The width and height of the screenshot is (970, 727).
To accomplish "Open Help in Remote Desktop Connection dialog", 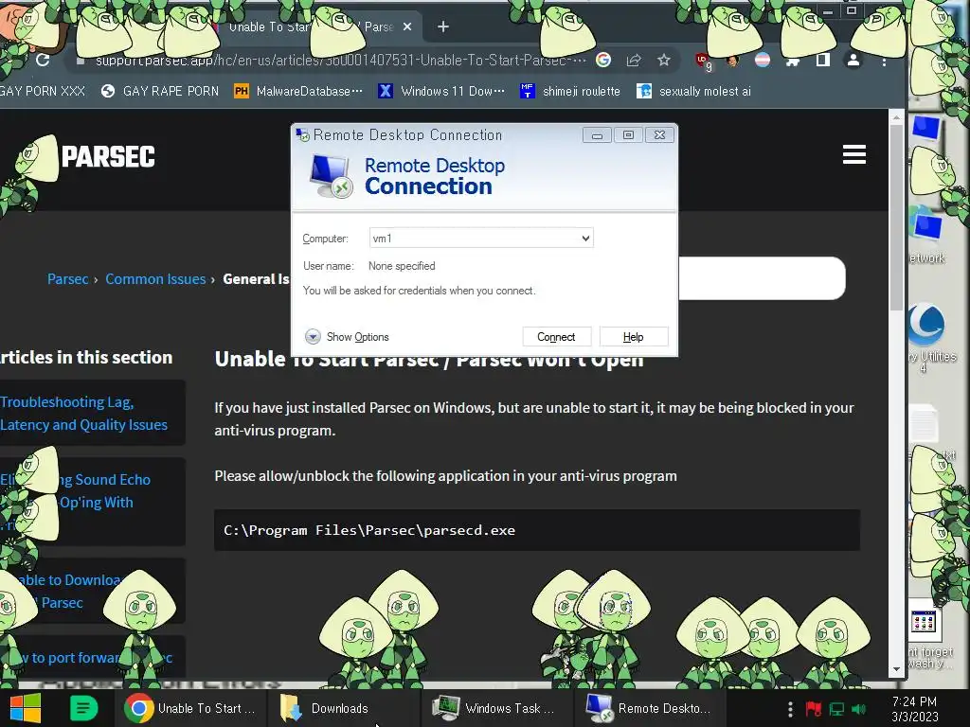I will tap(633, 337).
